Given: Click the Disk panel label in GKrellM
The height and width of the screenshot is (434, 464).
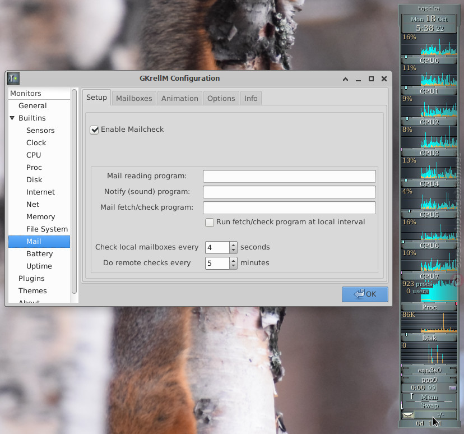Looking at the screenshot, I should [429, 338].
